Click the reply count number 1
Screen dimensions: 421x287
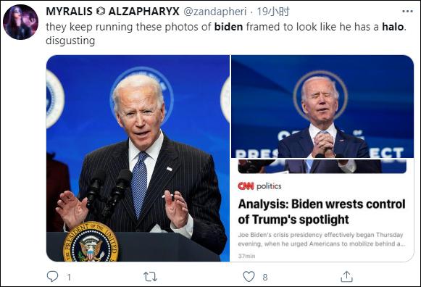click(x=69, y=277)
